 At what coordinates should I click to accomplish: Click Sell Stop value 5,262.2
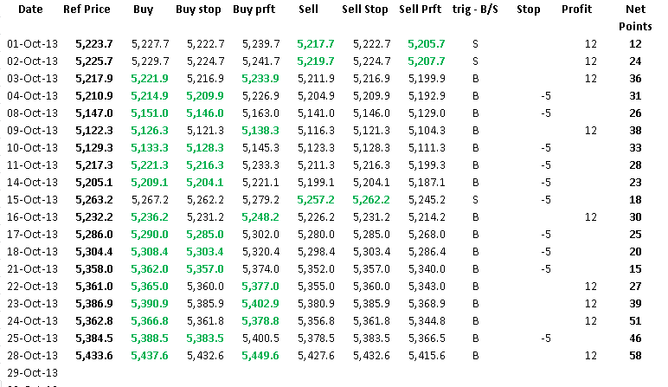[x=371, y=200]
